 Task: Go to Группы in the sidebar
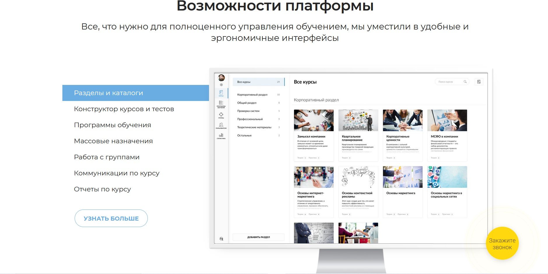point(221,115)
